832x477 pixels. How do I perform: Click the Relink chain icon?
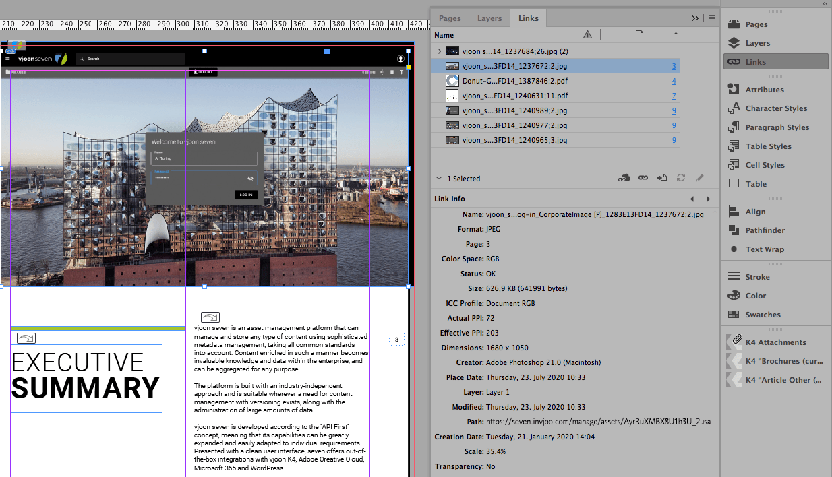pos(643,178)
